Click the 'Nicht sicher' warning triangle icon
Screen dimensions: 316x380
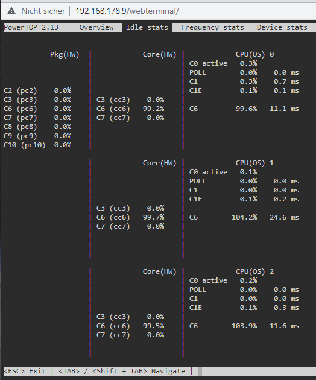[x=11, y=11]
